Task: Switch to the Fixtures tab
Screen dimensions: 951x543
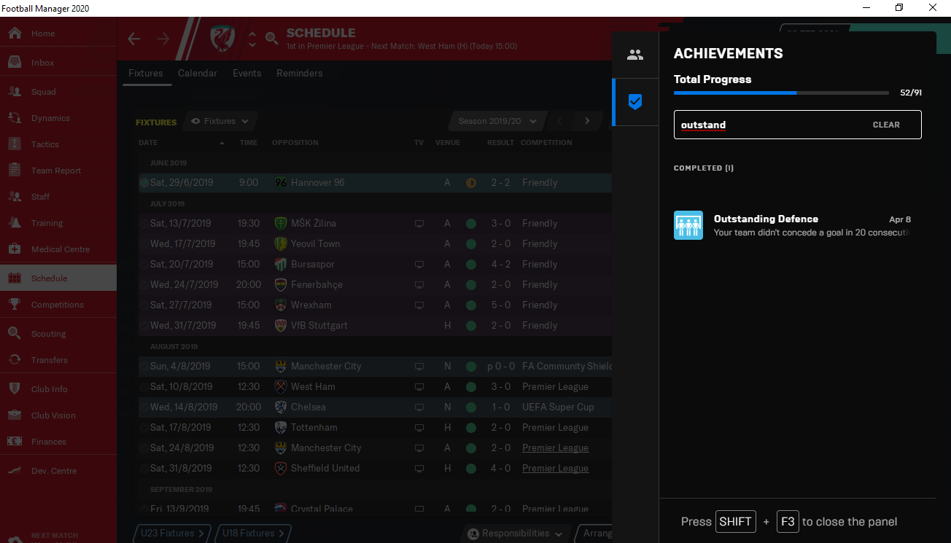Action: [x=146, y=74]
